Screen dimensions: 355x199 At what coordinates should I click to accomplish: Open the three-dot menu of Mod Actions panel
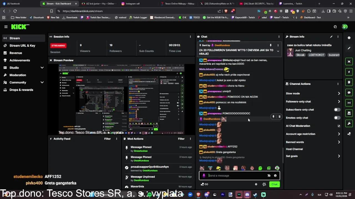coord(190,139)
